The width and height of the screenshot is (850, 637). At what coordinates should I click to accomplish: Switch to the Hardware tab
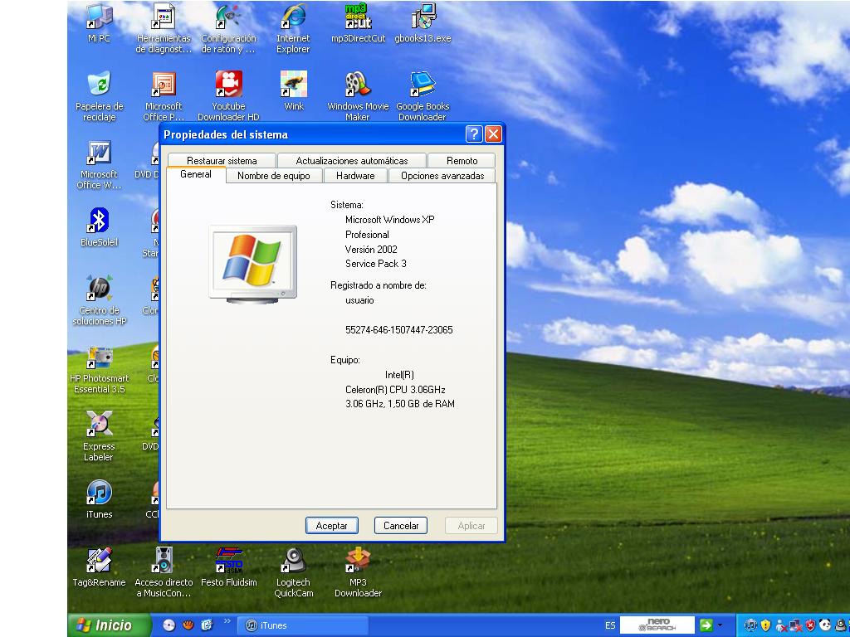click(x=355, y=176)
